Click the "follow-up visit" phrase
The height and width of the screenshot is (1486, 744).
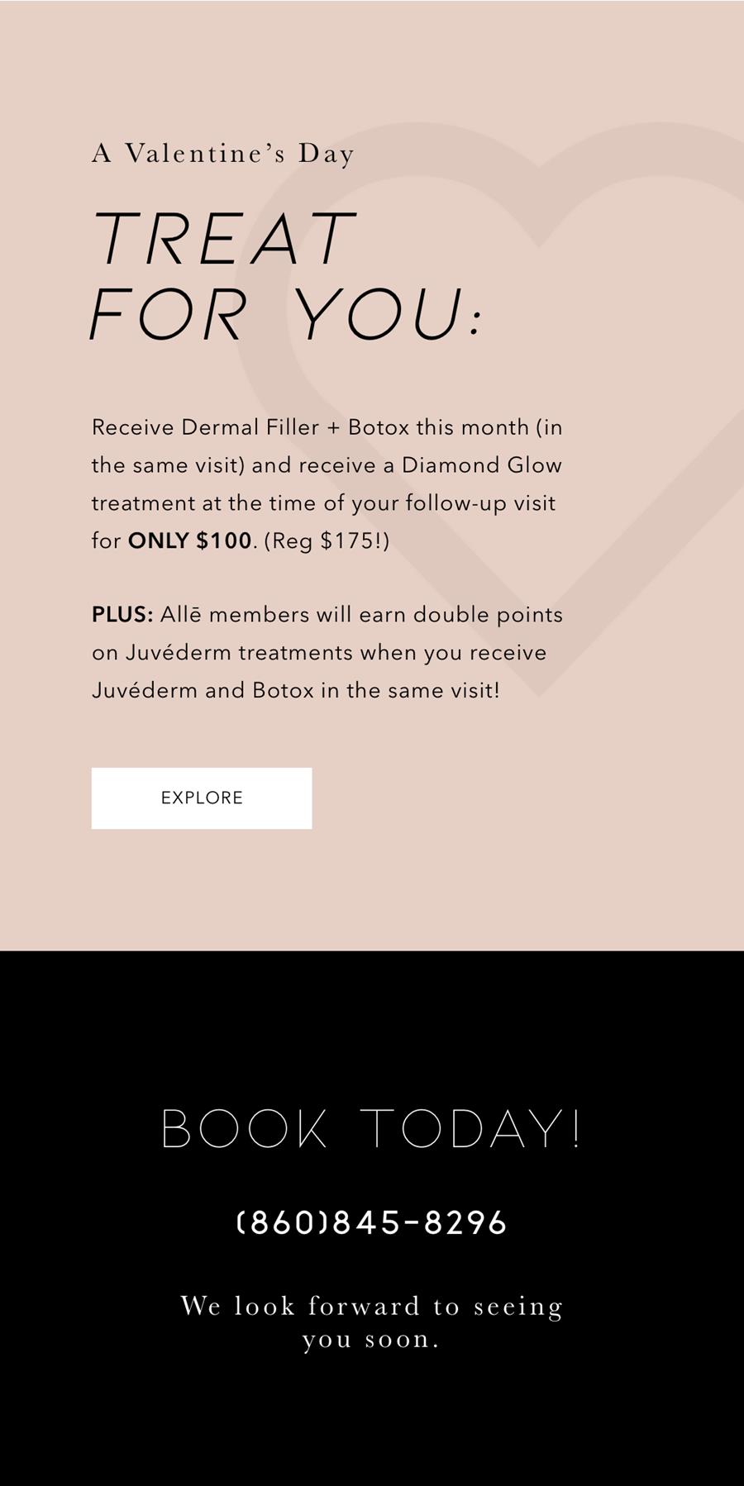(x=480, y=503)
